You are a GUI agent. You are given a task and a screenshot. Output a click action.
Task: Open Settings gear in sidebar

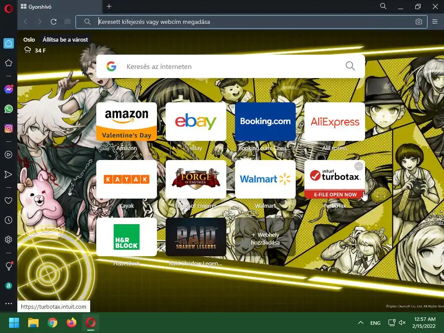click(x=9, y=239)
